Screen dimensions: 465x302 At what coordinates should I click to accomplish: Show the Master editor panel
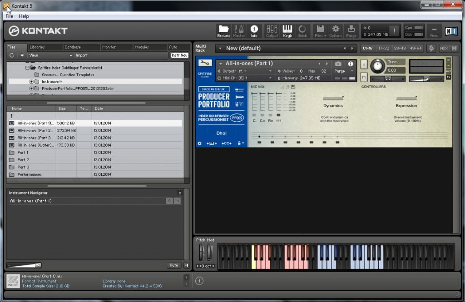pyautogui.click(x=239, y=31)
